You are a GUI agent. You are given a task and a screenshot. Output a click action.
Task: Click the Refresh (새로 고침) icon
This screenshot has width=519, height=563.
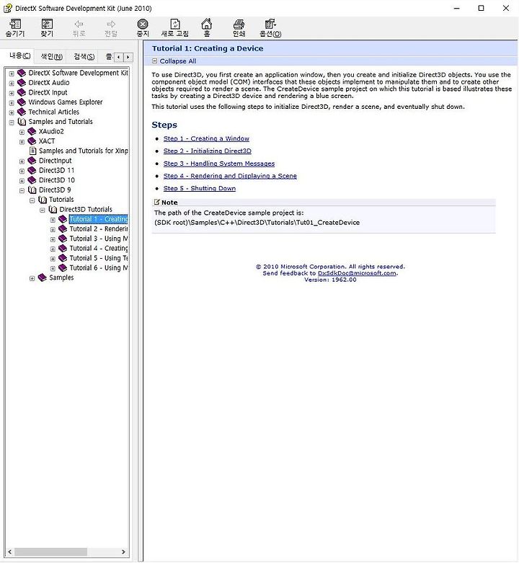tap(174, 24)
